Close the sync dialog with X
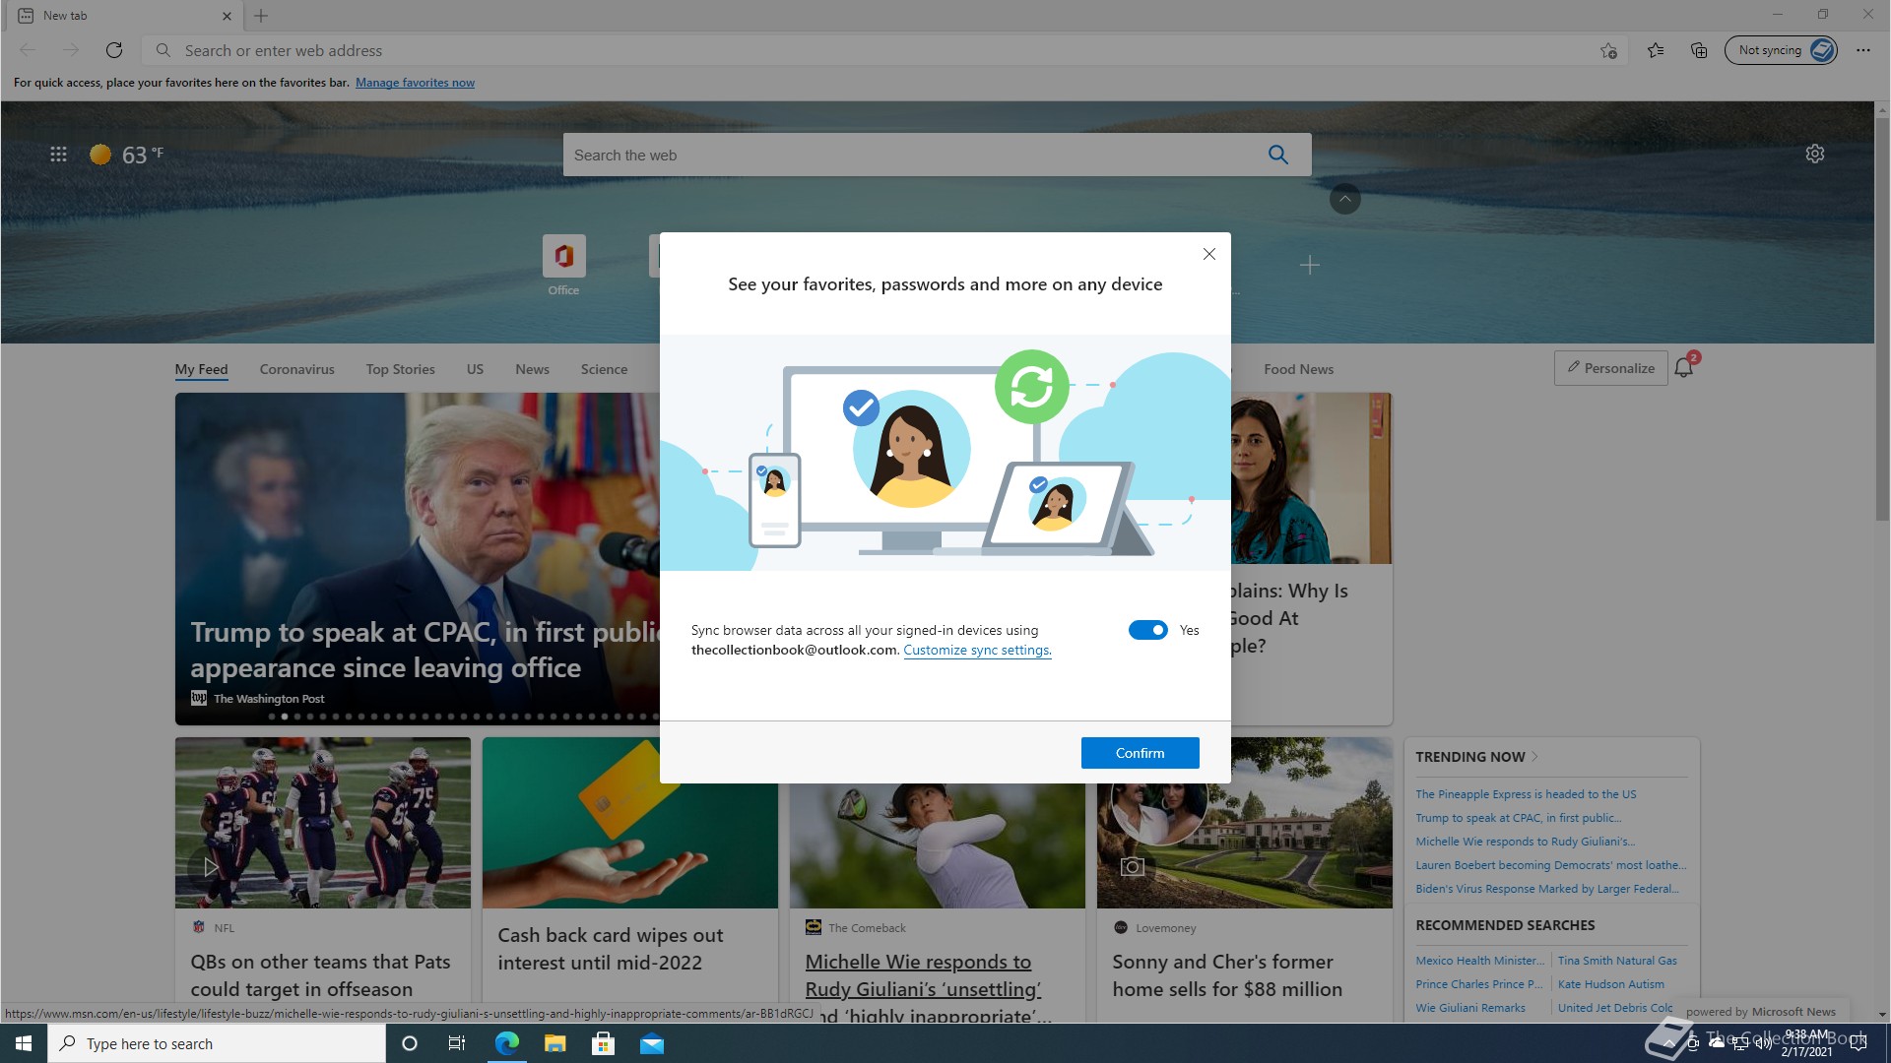1891x1063 pixels. (1209, 254)
